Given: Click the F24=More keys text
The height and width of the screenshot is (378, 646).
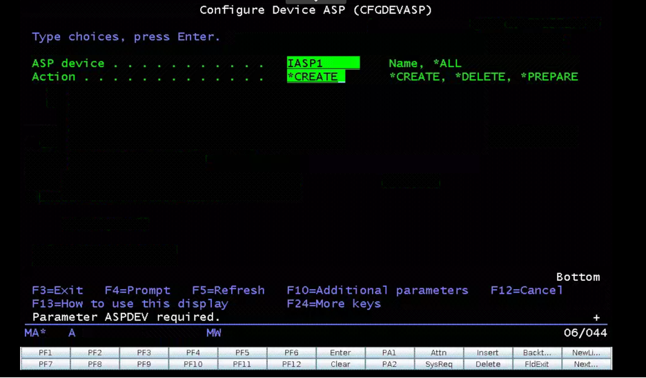Looking at the screenshot, I should [334, 304].
